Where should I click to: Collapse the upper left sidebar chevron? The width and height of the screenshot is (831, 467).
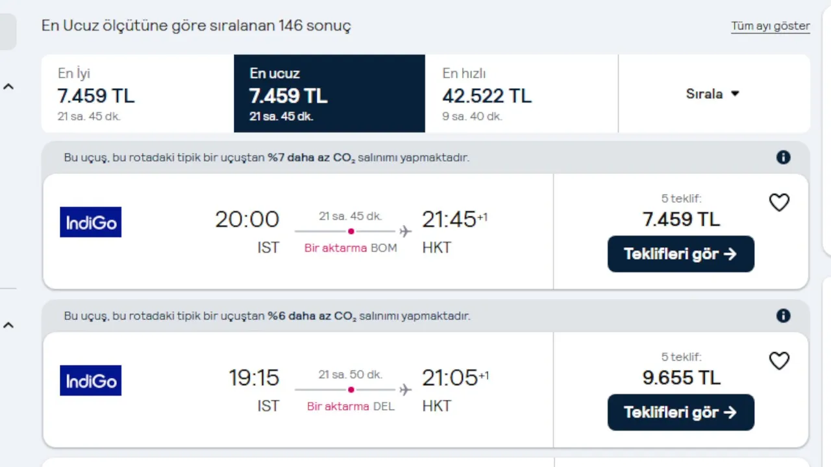[x=8, y=86]
